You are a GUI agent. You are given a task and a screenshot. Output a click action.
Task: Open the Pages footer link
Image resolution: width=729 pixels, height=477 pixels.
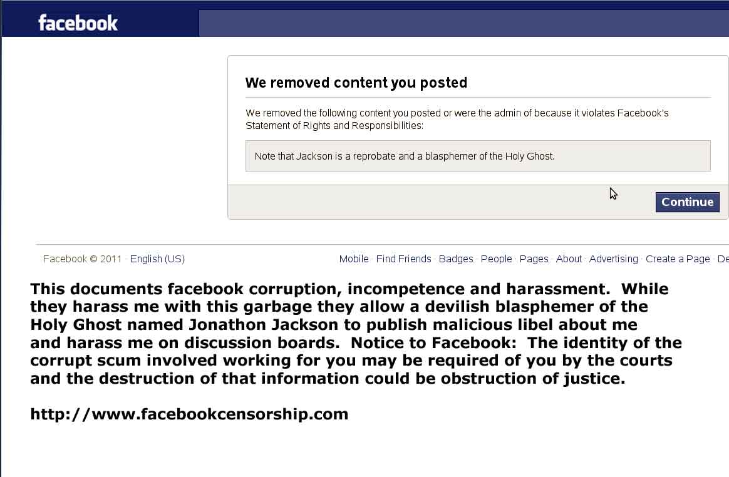tap(534, 259)
